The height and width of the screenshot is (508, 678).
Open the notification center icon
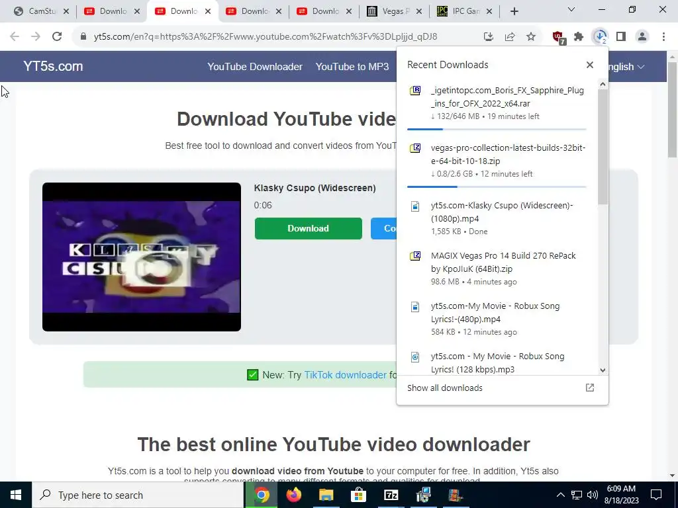coord(656,495)
